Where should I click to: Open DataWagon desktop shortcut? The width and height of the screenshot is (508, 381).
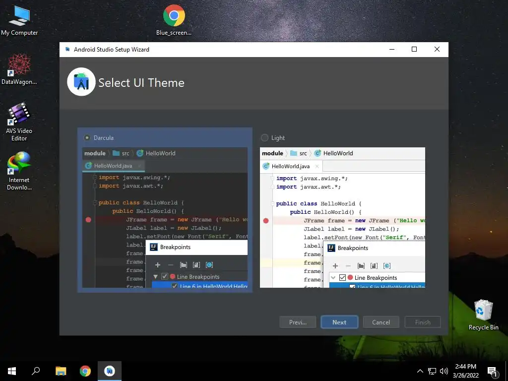click(x=19, y=69)
